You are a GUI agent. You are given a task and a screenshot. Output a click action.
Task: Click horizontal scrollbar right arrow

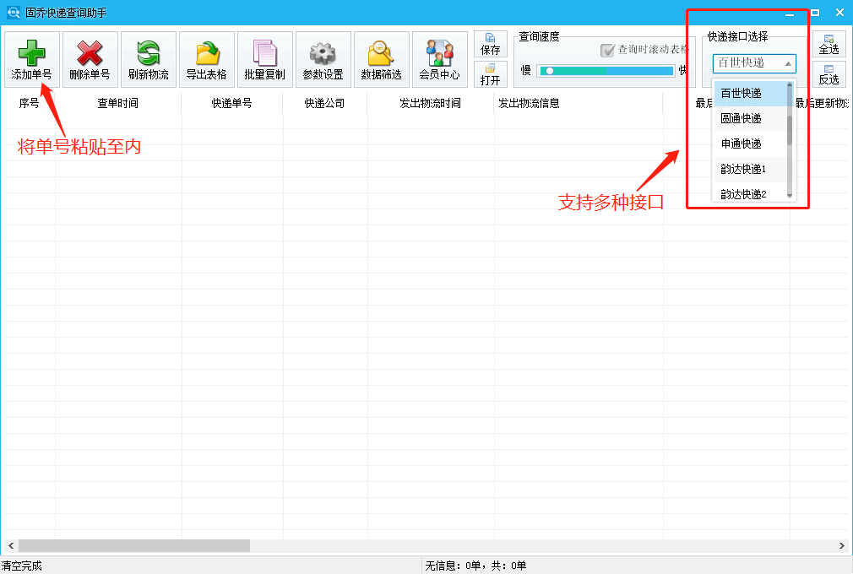click(x=841, y=545)
